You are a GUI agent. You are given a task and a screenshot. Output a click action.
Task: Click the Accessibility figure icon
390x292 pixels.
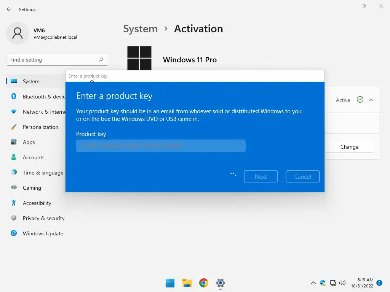(14, 203)
